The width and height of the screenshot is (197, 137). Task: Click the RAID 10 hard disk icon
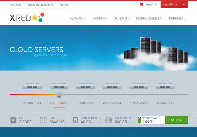(x=75, y=120)
